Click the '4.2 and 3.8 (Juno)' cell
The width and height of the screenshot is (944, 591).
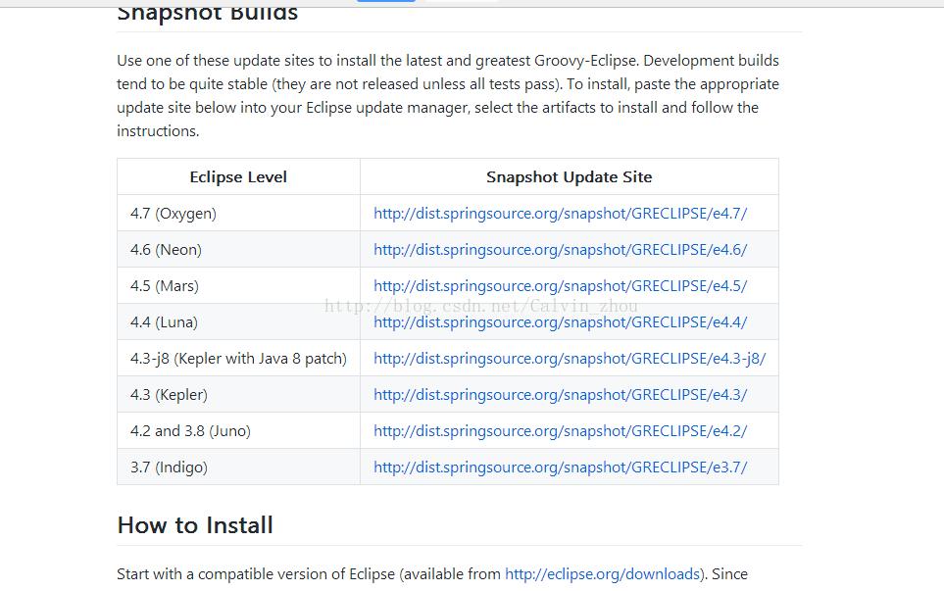[x=238, y=430]
